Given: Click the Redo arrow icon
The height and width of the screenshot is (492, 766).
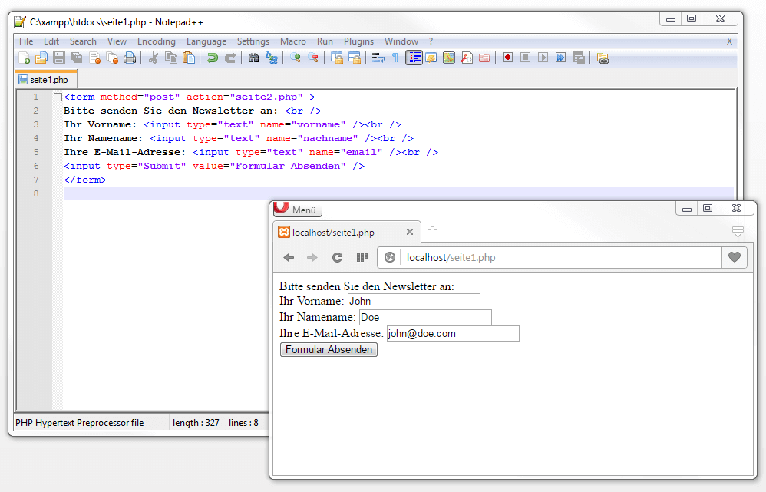Looking at the screenshot, I should tap(230, 58).
